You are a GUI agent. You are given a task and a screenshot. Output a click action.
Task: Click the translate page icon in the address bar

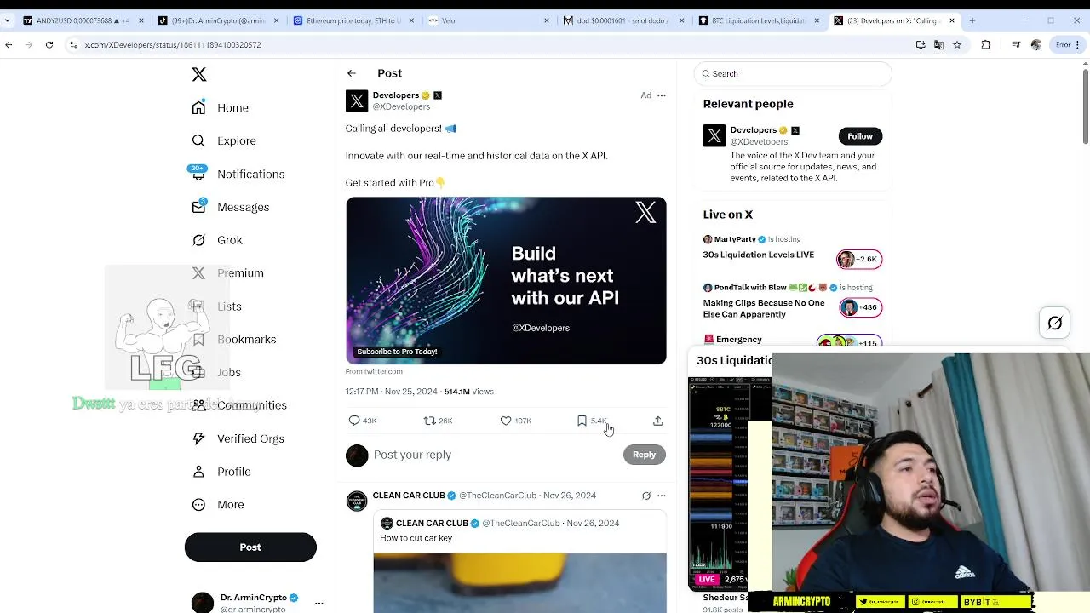(x=938, y=44)
